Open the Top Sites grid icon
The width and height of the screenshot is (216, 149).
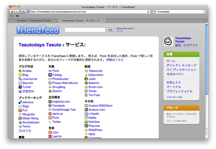pyautogui.click(x=17, y=16)
